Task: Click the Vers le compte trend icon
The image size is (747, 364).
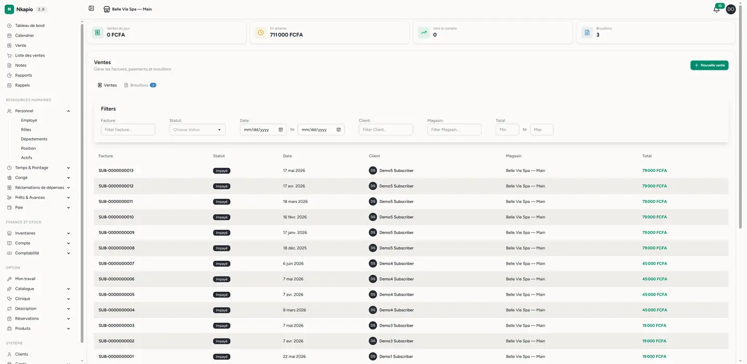Action: coord(424,33)
